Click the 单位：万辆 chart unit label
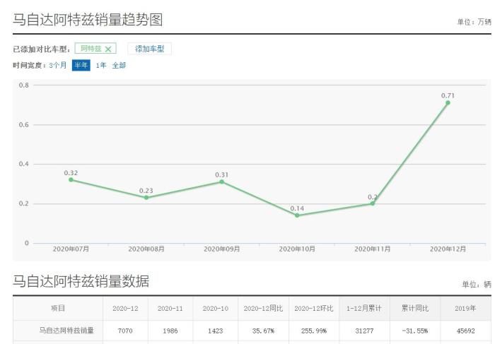495x344 pixels. 474,22
